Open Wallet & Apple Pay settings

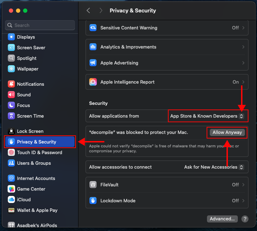coord(40,210)
